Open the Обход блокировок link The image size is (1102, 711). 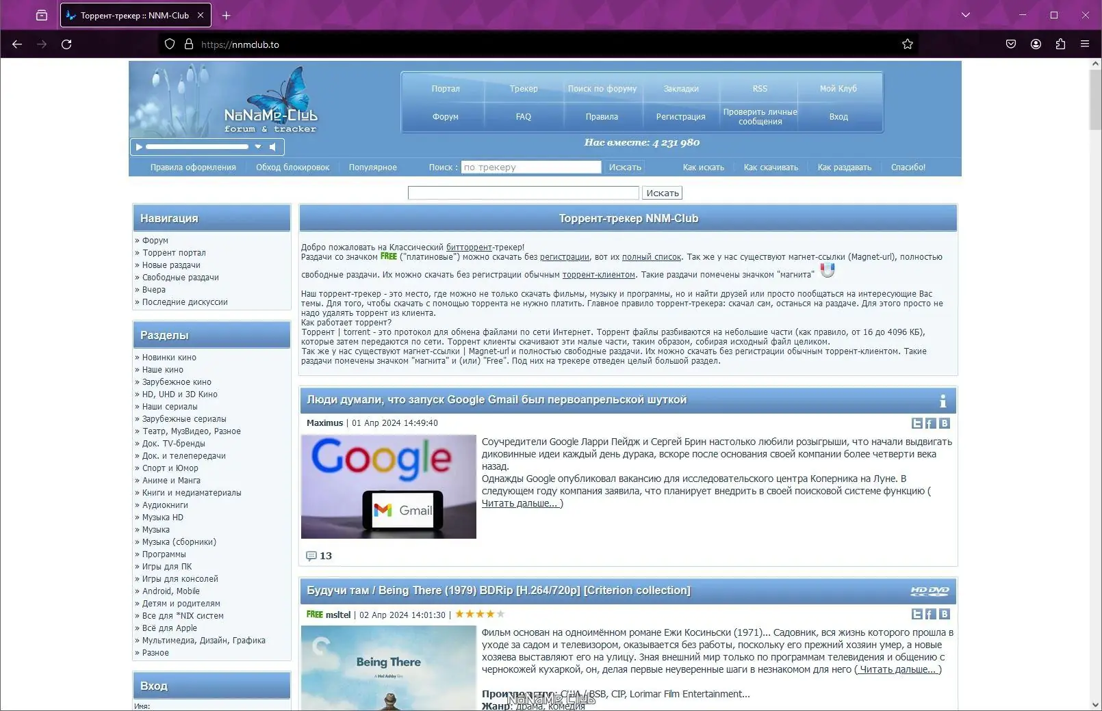point(293,167)
